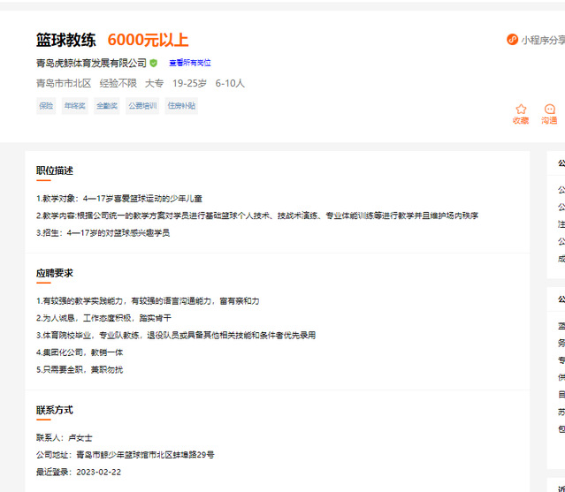The height and width of the screenshot is (492, 565).
Task: Click the 年终奖 benefit tag
Action: click(x=75, y=106)
